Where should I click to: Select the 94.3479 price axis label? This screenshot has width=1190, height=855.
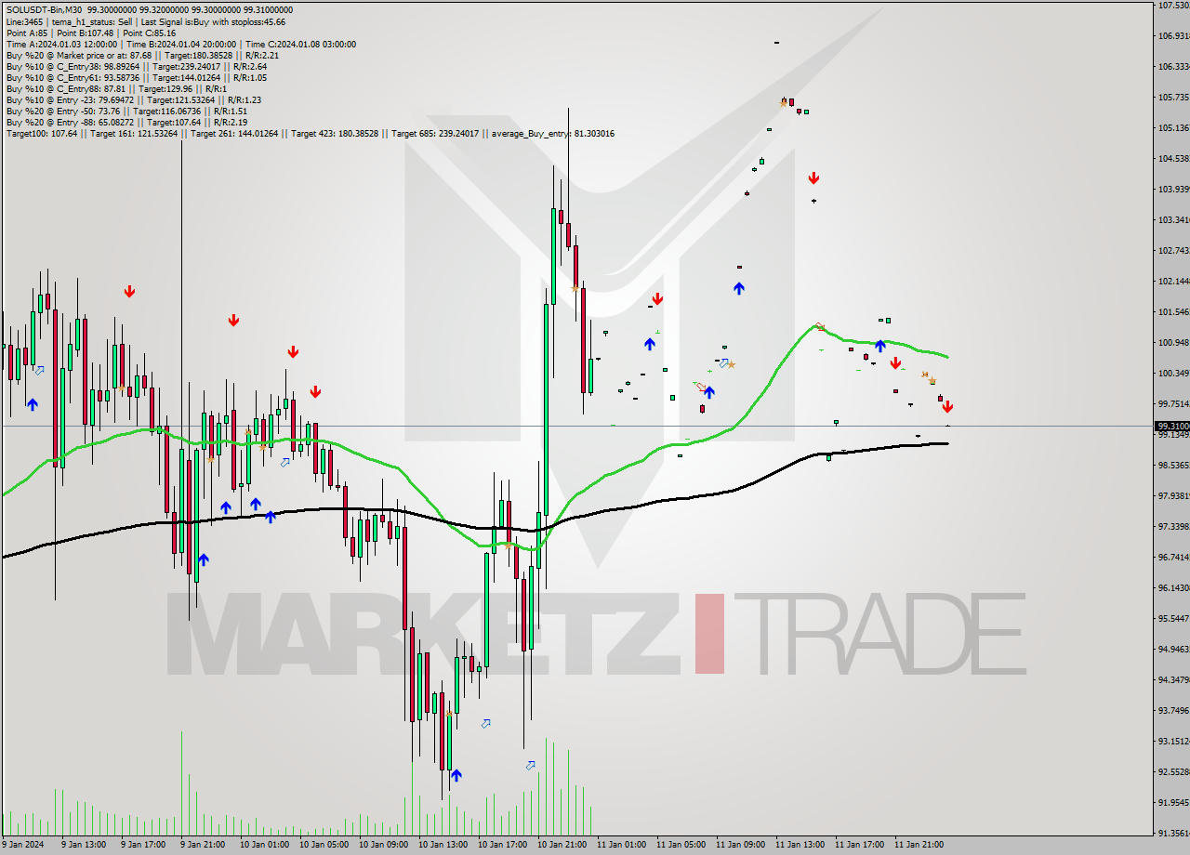(x=1173, y=679)
